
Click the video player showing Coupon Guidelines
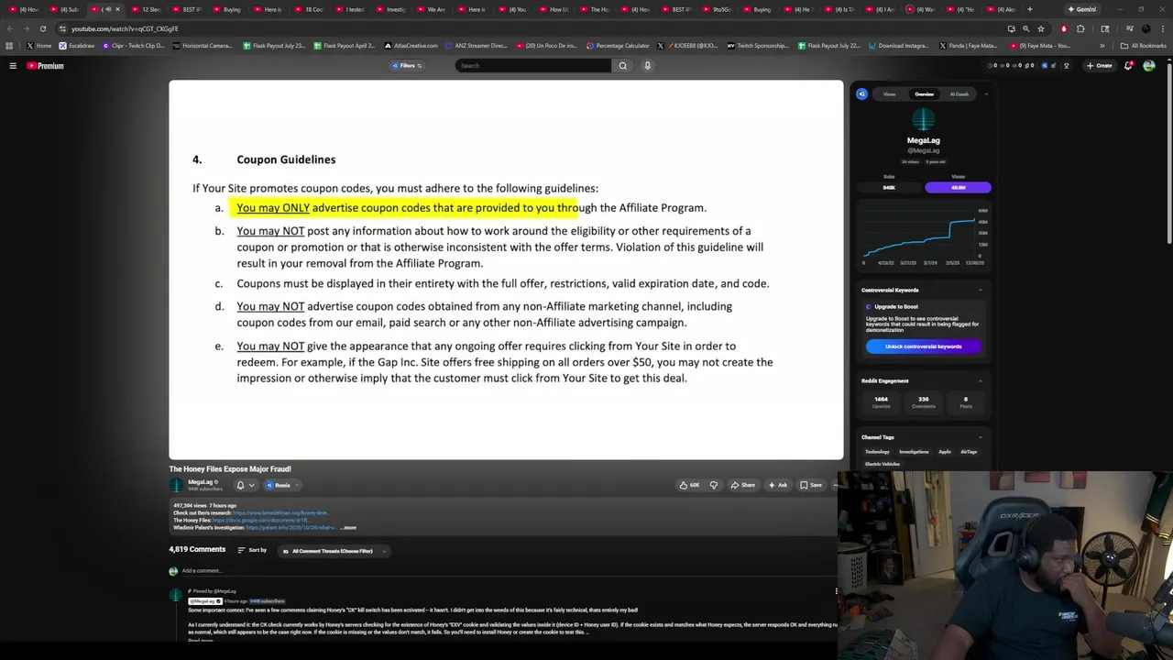(506, 269)
